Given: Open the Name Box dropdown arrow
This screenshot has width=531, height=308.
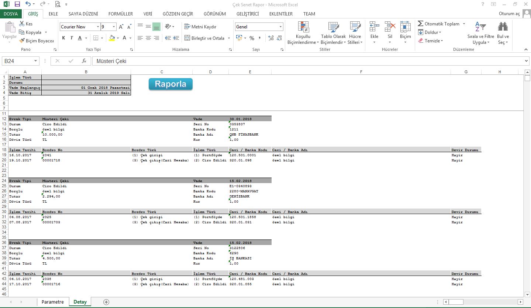Looking at the screenshot, I should 36,61.
